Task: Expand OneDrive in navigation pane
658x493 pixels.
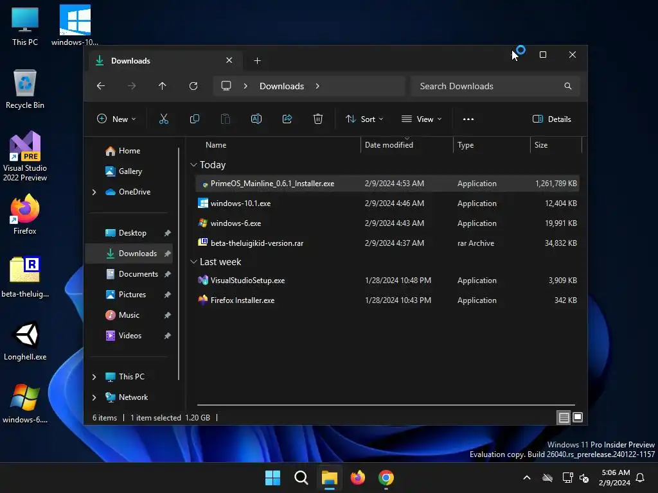Action: pyautogui.click(x=94, y=192)
